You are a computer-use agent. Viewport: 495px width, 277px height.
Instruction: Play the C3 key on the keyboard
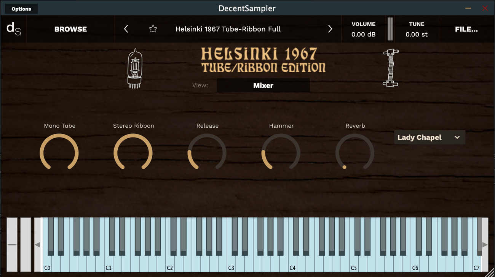coord(231,263)
